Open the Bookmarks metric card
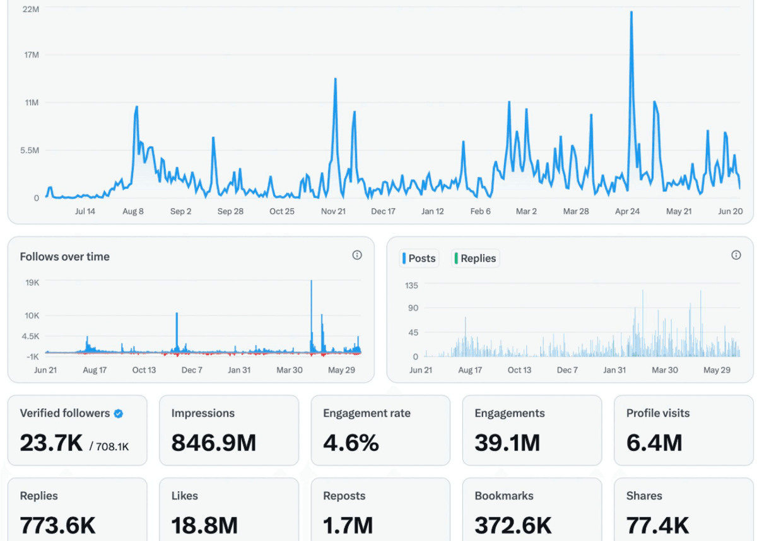Screen dimensions: 757x541 tap(532, 509)
